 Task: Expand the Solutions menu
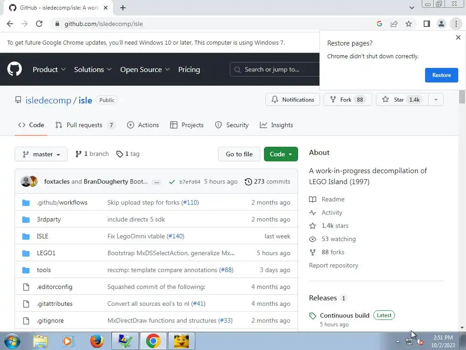click(93, 69)
